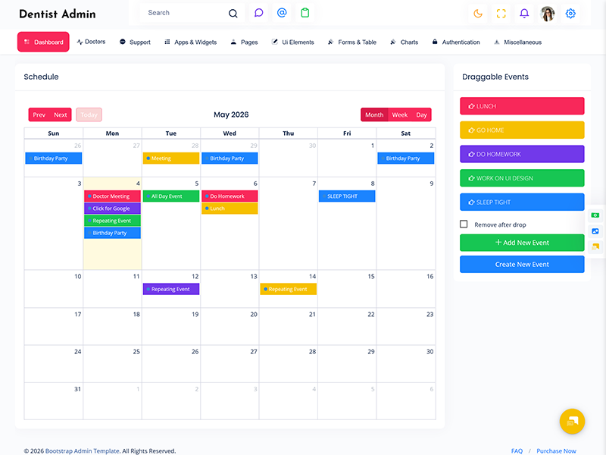Switch calendar to Day view
Screen dimensions: 606x455
[421, 115]
